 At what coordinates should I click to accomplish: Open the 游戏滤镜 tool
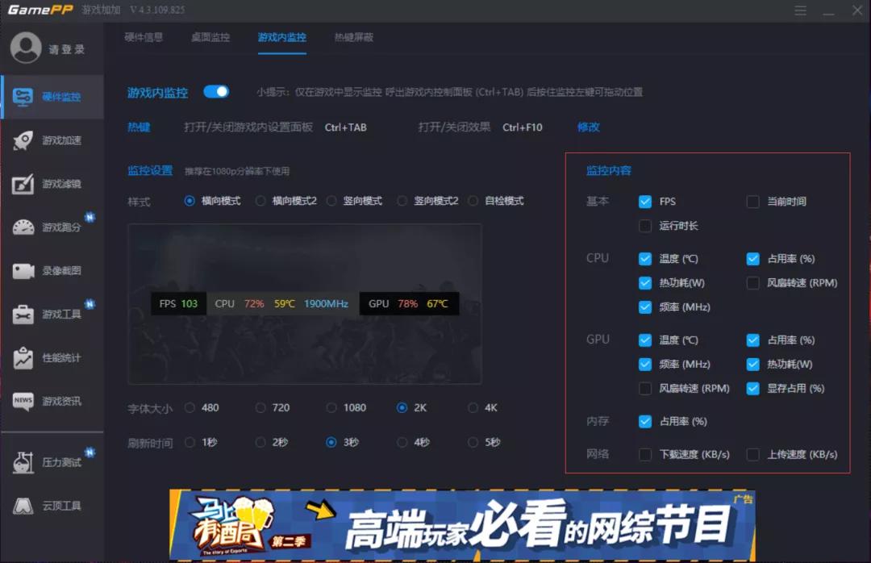[x=52, y=184]
